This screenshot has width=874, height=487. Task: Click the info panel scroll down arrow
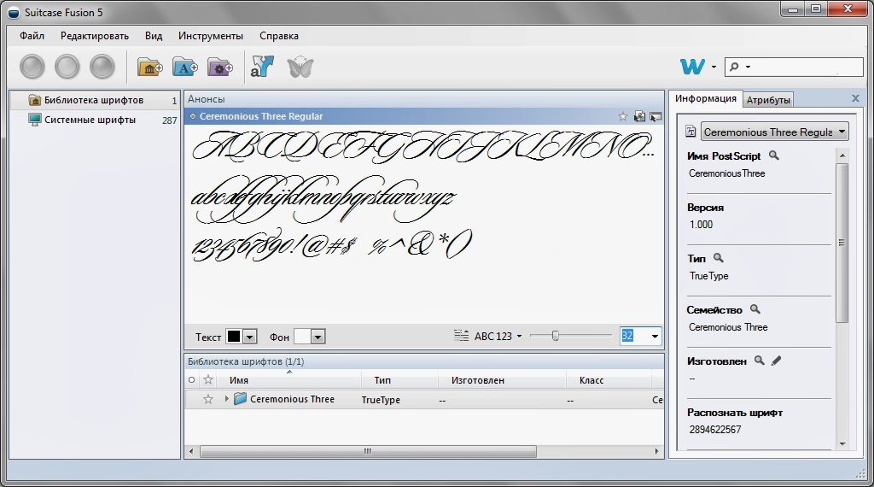pyautogui.click(x=842, y=444)
